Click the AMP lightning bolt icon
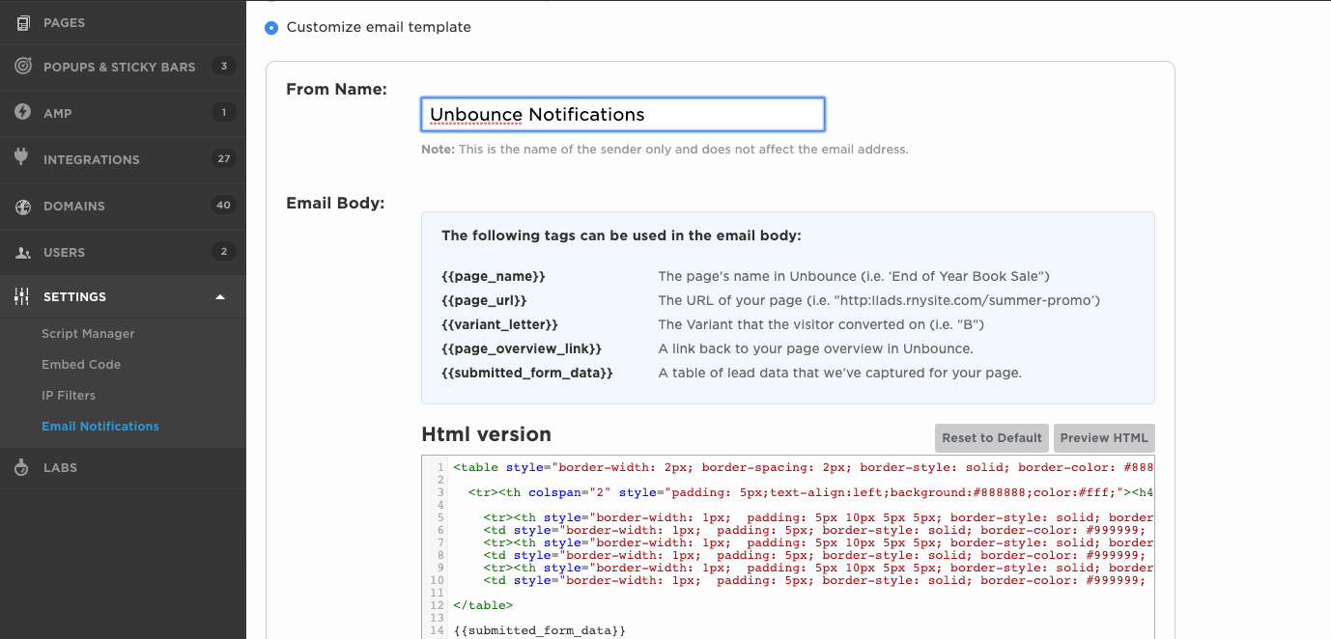 [x=22, y=112]
